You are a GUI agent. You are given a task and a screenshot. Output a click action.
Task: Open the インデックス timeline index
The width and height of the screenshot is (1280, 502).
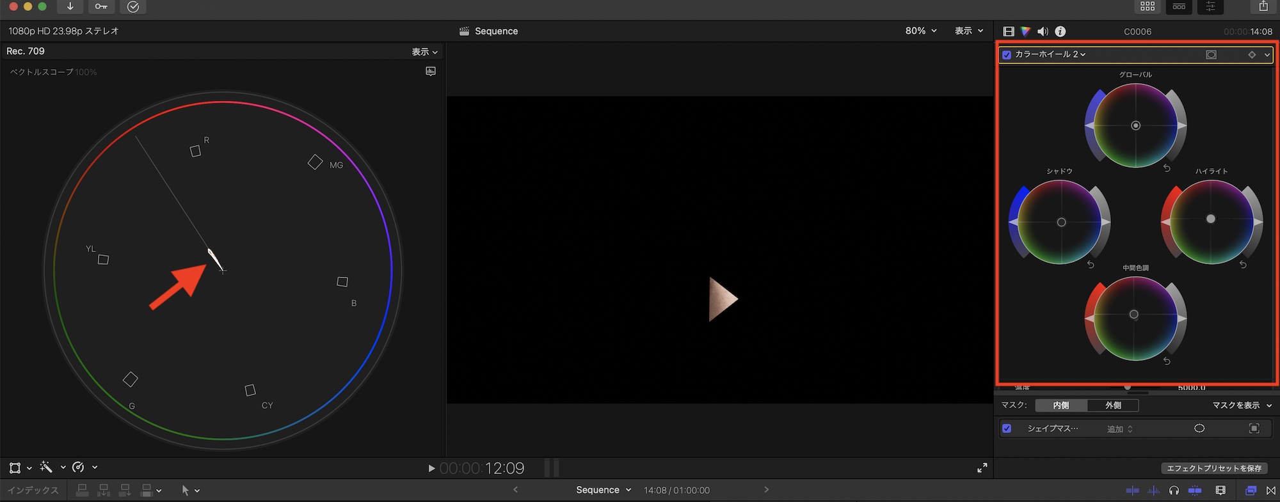(x=33, y=490)
